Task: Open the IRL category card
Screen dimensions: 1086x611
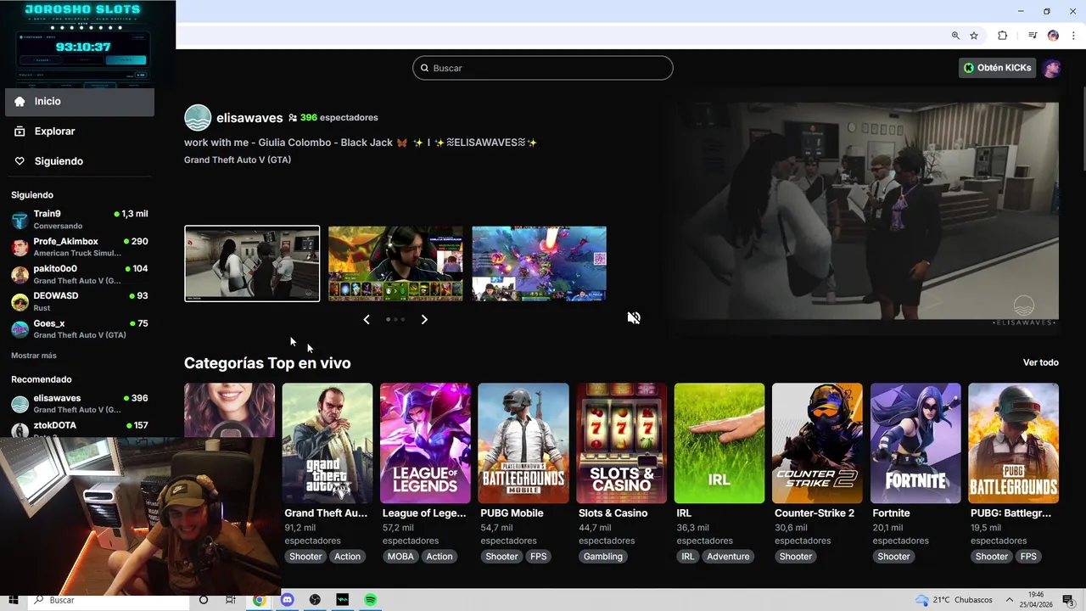Action: click(x=719, y=443)
